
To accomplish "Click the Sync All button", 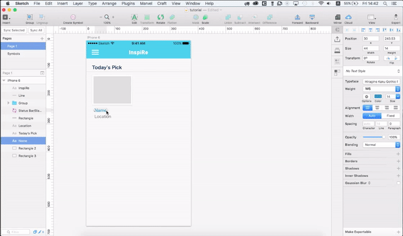I will coord(36,30).
